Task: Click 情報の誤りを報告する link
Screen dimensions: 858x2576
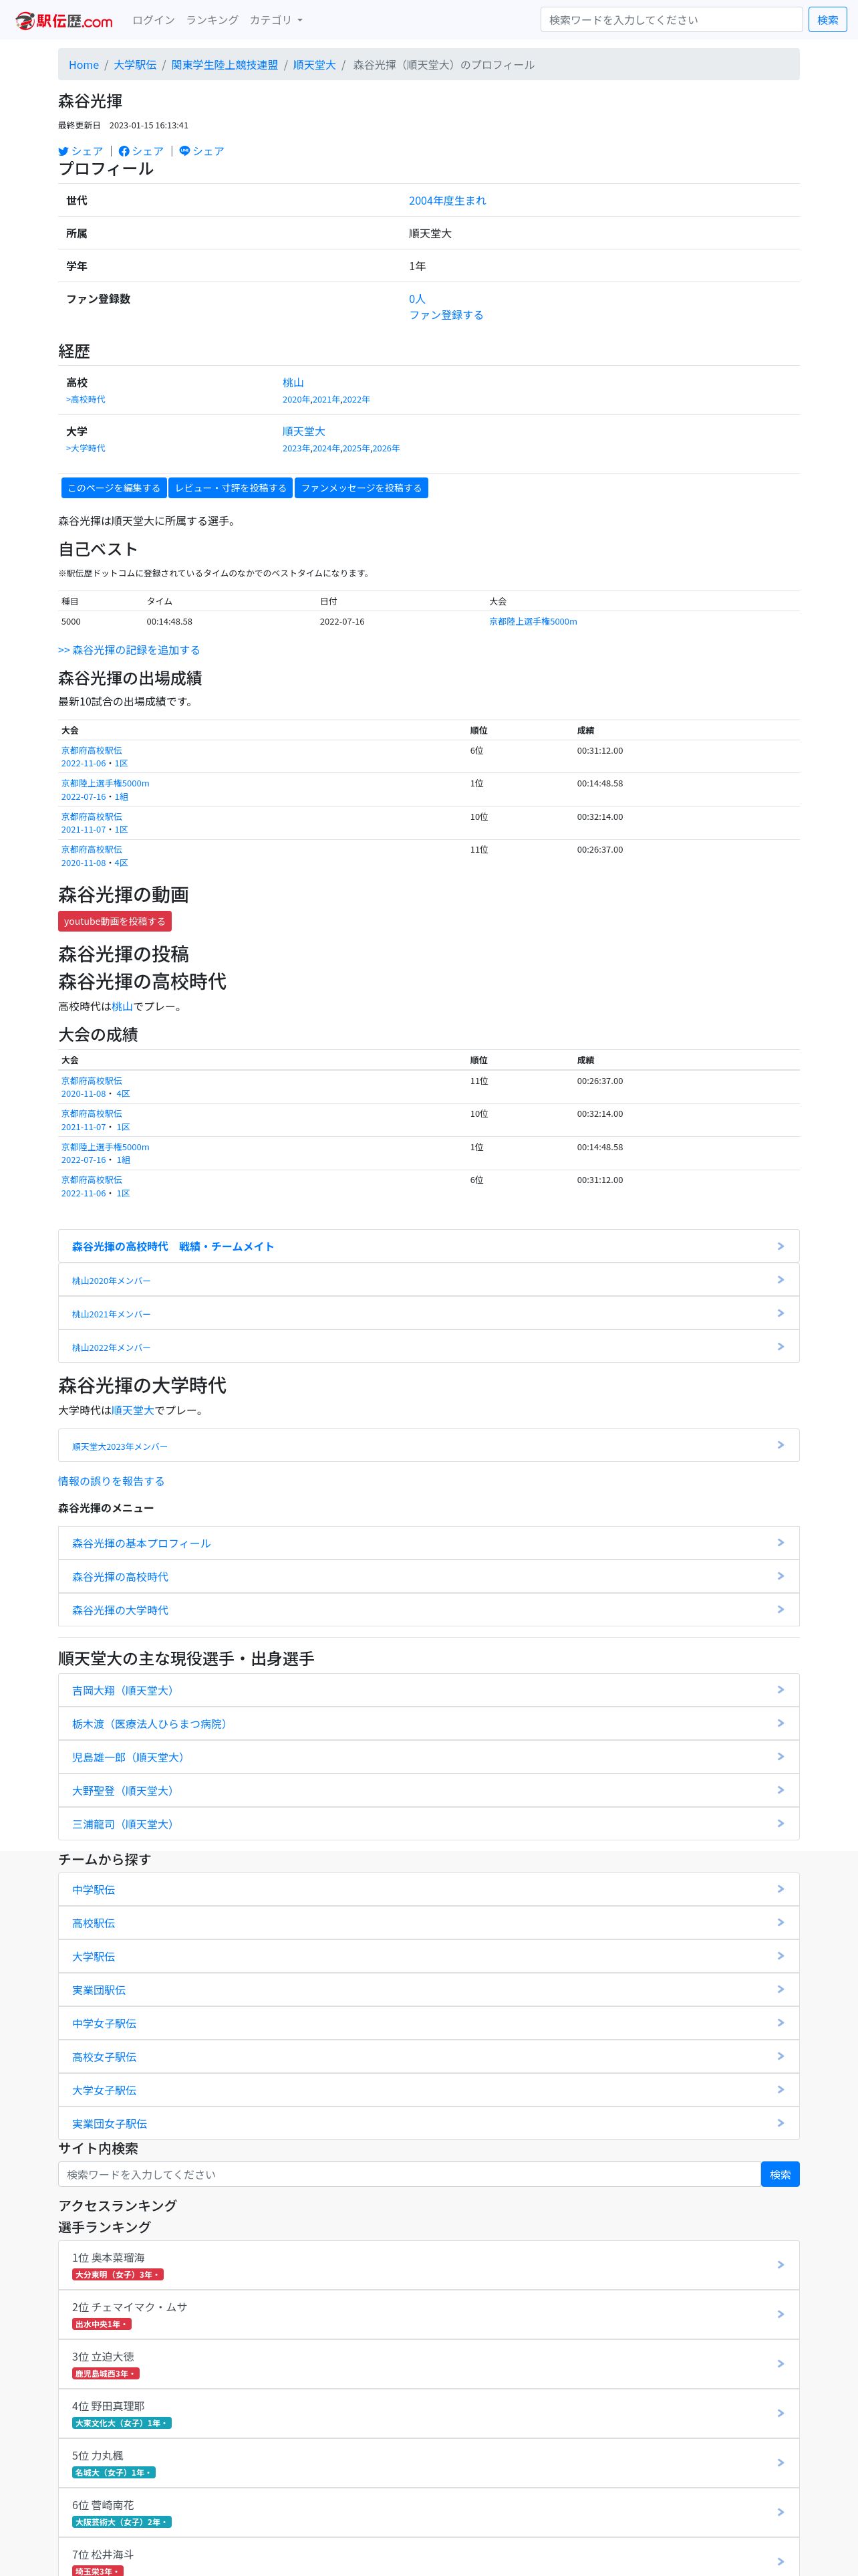Action: 111,1482
